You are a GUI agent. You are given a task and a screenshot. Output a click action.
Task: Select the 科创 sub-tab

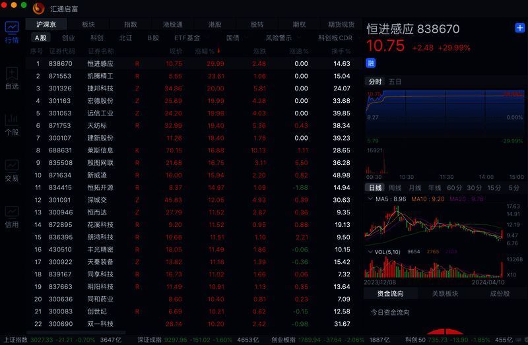(97, 38)
